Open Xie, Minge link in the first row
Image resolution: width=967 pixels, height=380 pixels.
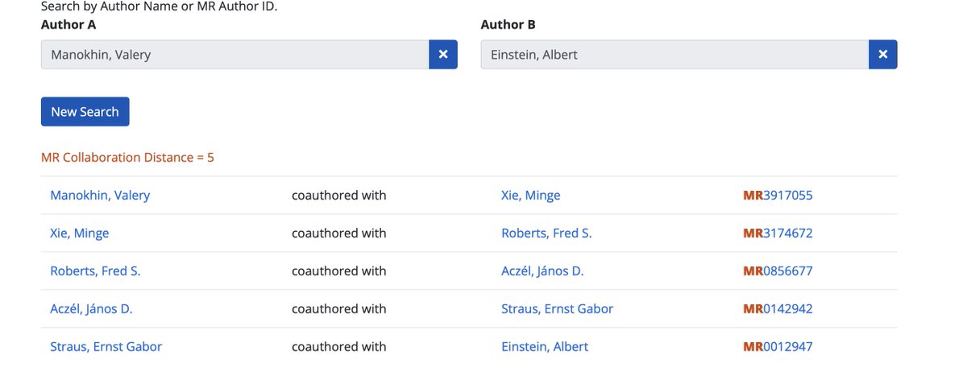coord(530,195)
